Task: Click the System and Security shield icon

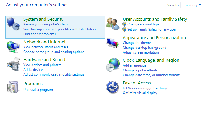Action: (x=13, y=24)
